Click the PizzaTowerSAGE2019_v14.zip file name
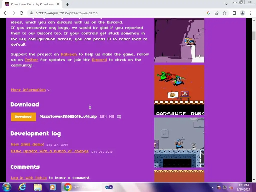Screen dimensions: 256x192 click(x=68, y=116)
